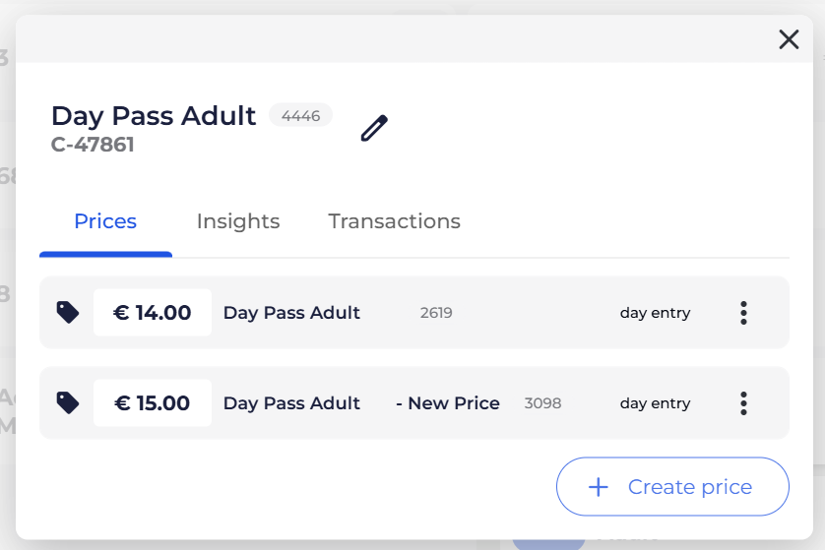825x550 pixels.
Task: Click the price tag icon on the €14.00 row
Action: pyautogui.click(x=68, y=313)
